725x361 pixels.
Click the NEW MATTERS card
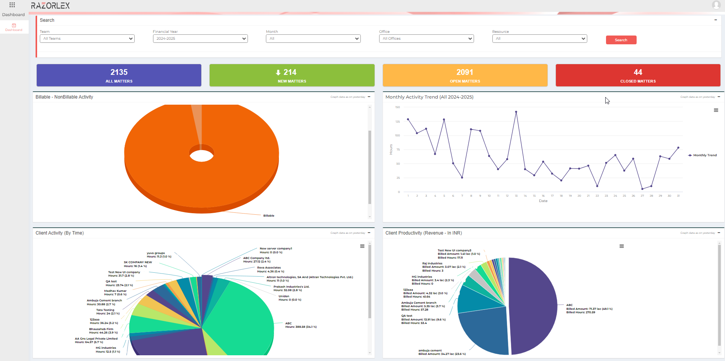click(292, 75)
